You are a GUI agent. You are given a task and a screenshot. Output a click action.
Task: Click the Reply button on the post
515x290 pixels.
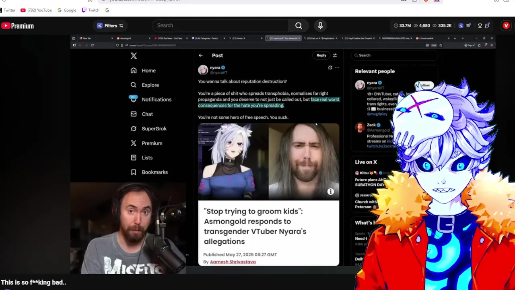321,55
